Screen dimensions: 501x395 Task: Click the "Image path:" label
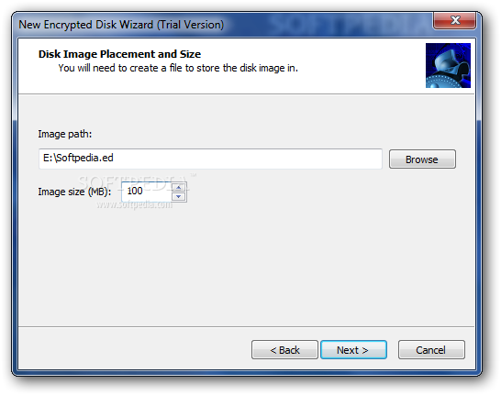click(x=65, y=134)
